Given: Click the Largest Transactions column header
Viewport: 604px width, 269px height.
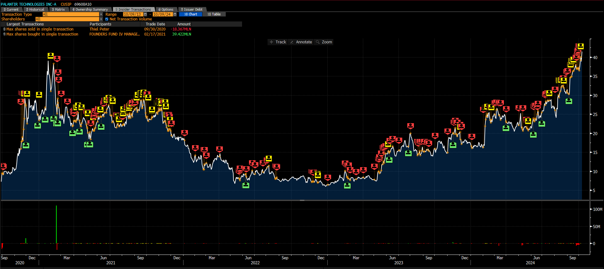Looking at the screenshot, I should [25, 24].
